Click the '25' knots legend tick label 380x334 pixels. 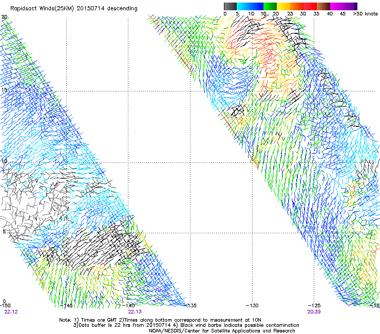point(290,14)
